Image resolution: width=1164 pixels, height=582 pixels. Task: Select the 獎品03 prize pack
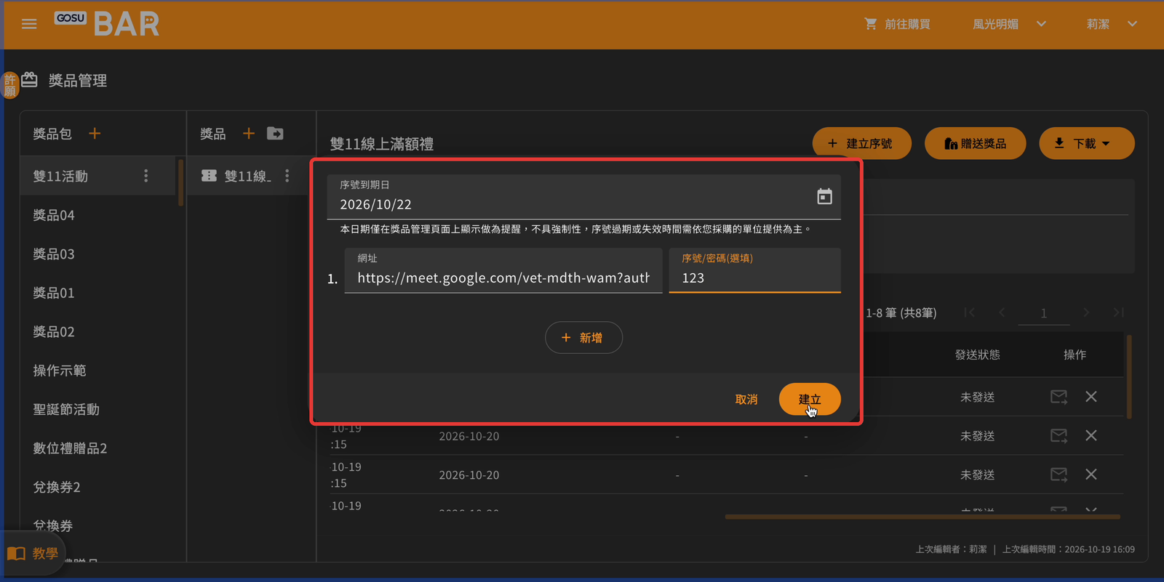point(98,254)
